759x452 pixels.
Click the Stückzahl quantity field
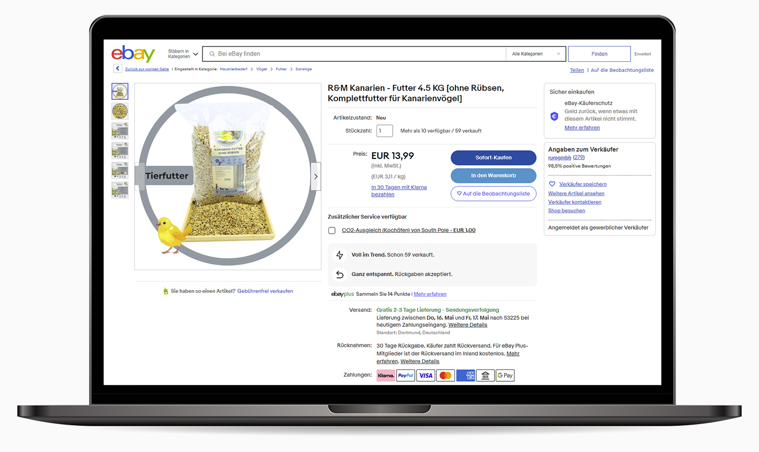pyautogui.click(x=385, y=131)
